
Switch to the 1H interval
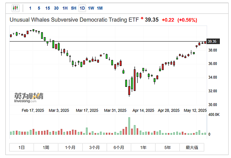[65, 8]
